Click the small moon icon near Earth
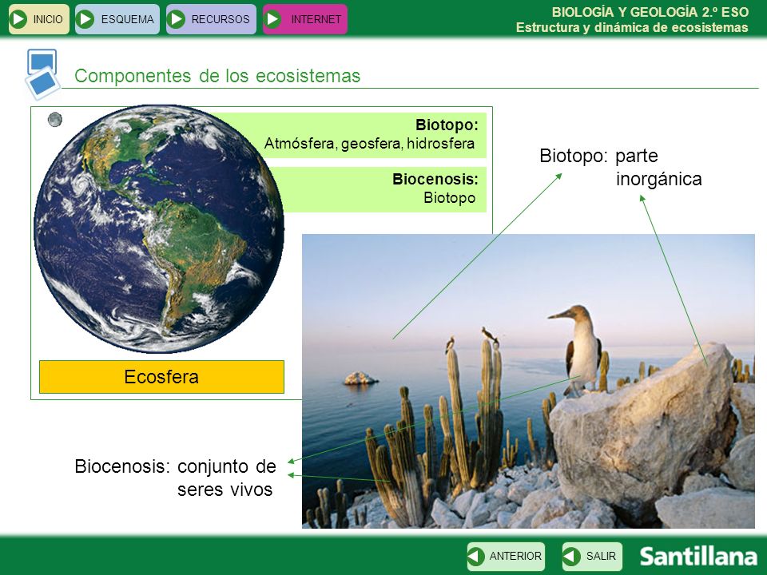The height and width of the screenshot is (575, 767). 55,119
